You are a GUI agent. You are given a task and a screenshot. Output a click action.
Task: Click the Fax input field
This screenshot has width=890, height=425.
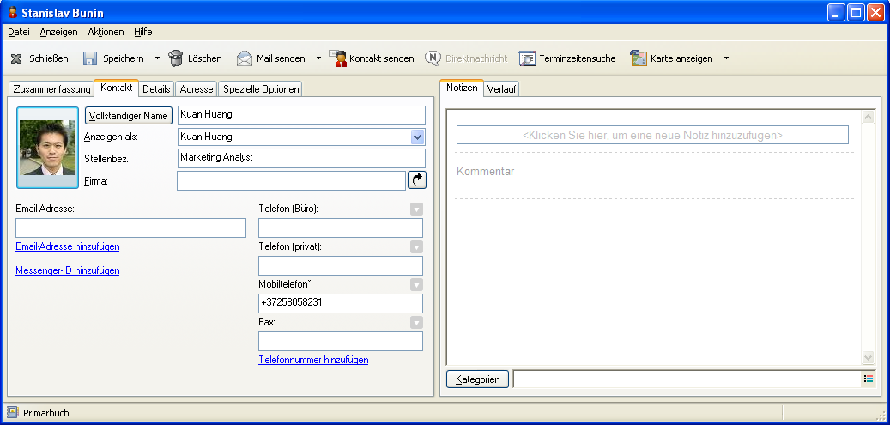[x=341, y=342]
